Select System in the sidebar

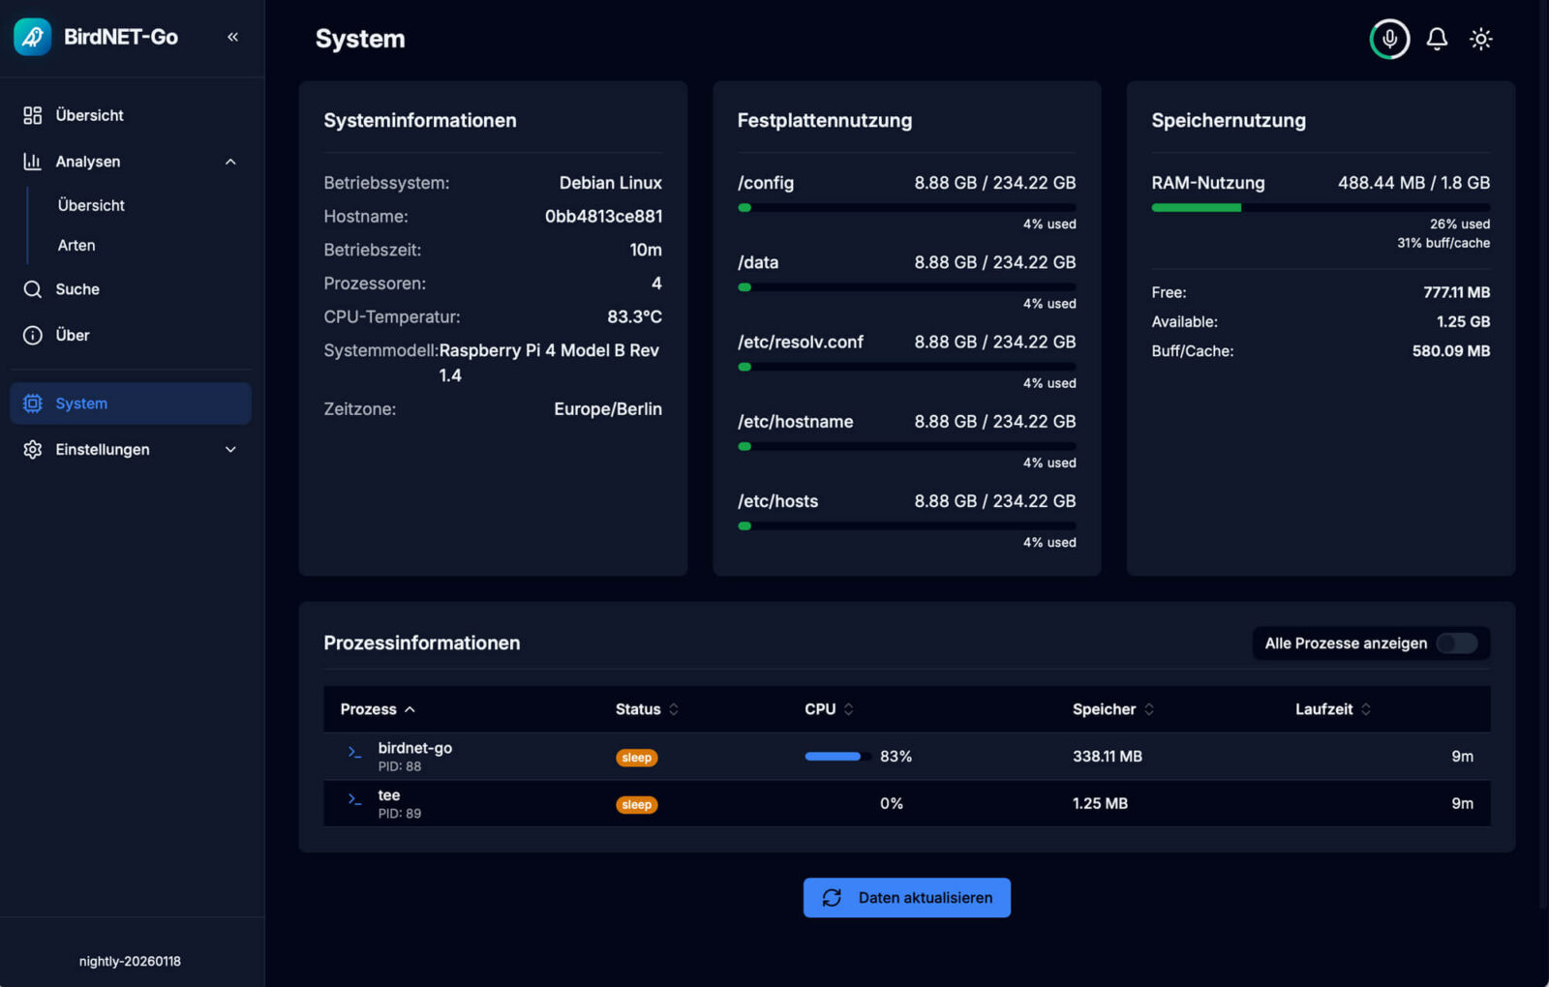pos(131,404)
